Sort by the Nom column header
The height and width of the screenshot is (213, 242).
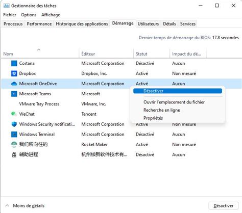(x=40, y=54)
